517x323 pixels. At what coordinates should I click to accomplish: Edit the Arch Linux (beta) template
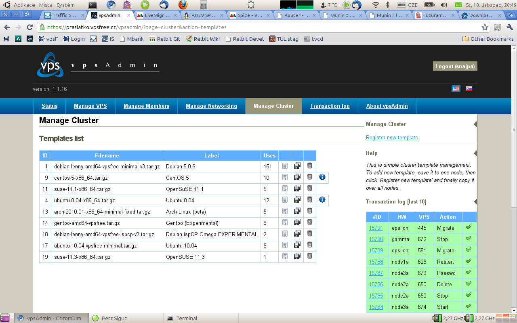(x=285, y=211)
